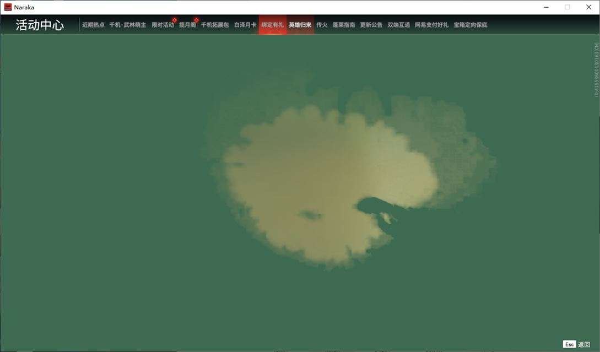Minimize the Naraka window
The width and height of the screenshot is (600, 352).
(547, 7)
